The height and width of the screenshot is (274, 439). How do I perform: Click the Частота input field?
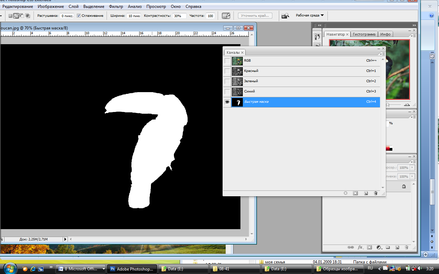point(210,16)
